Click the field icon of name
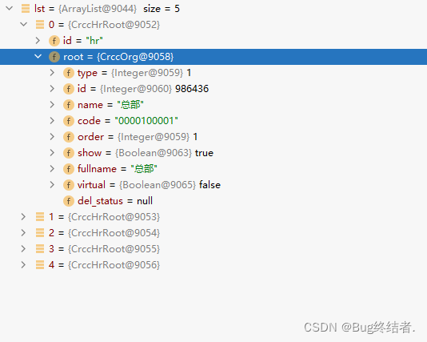The width and height of the screenshot is (427, 342). pos(69,105)
